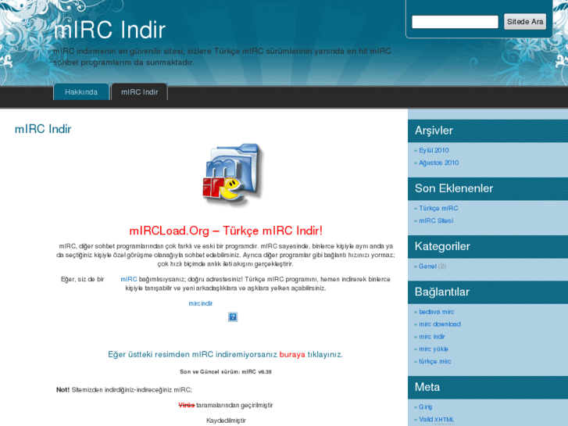Visit the mirc yükle link
This screenshot has height=426, width=568.
[x=434, y=349]
